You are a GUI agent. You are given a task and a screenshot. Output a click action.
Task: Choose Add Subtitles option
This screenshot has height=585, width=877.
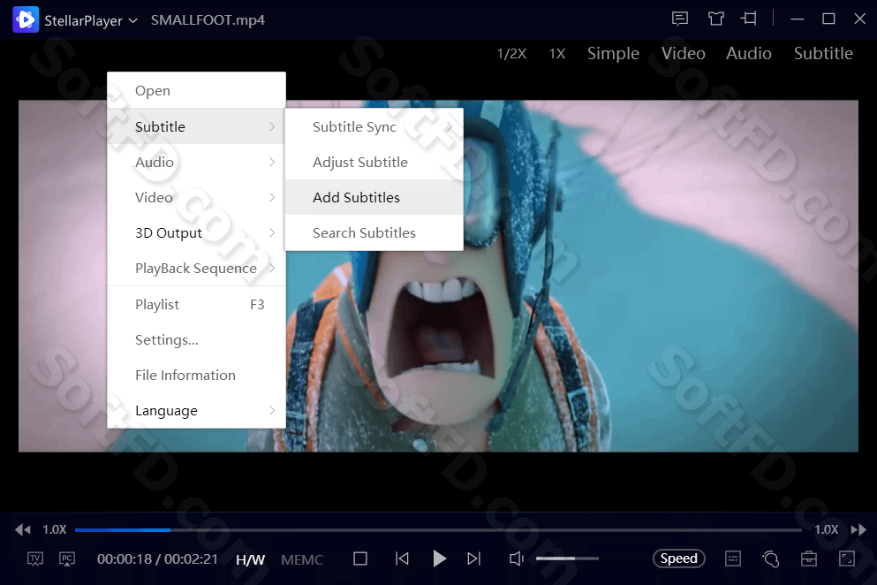click(374, 197)
